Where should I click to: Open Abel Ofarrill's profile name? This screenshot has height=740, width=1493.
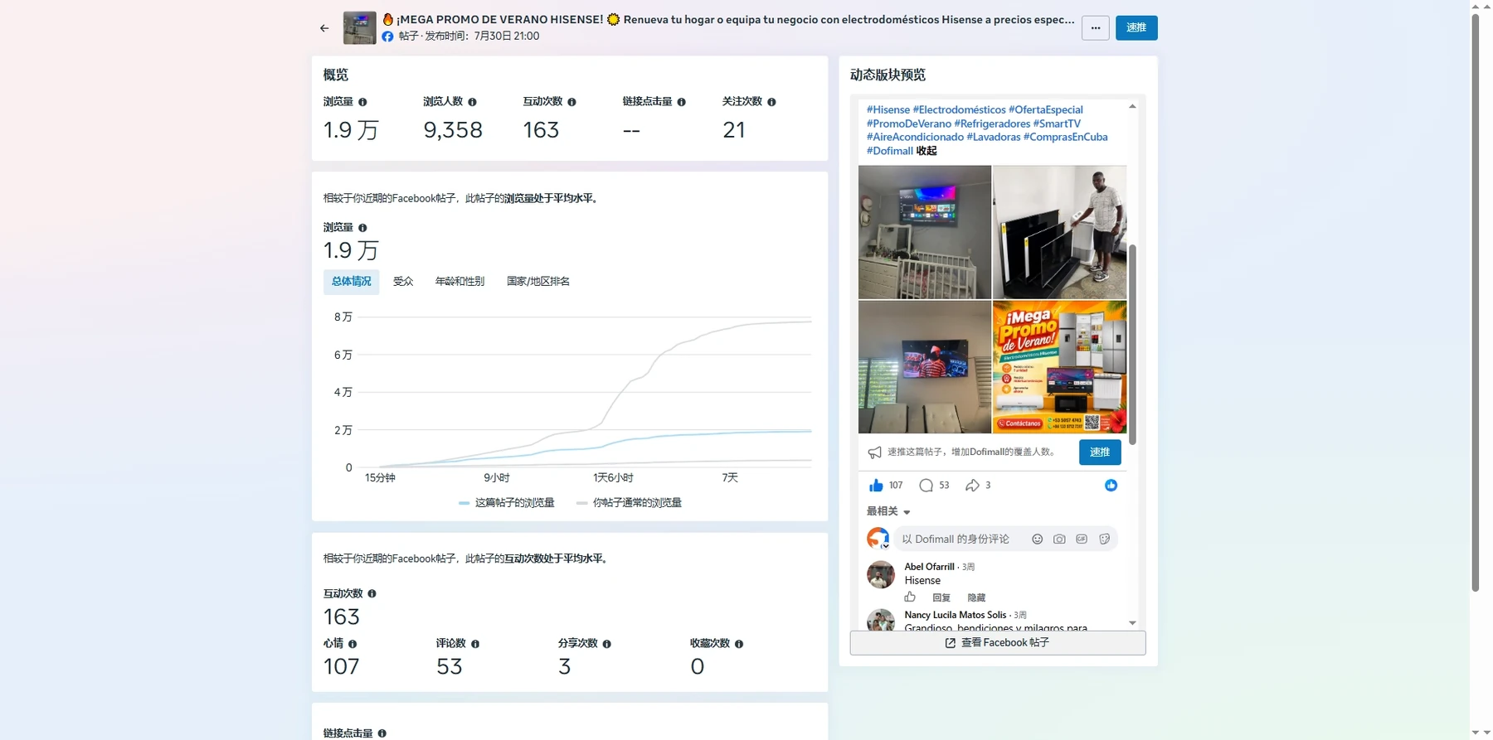tap(929, 567)
